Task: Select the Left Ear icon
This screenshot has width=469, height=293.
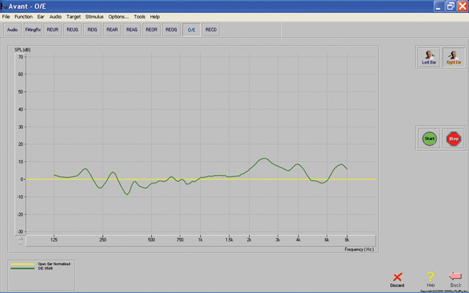Action: [429, 57]
